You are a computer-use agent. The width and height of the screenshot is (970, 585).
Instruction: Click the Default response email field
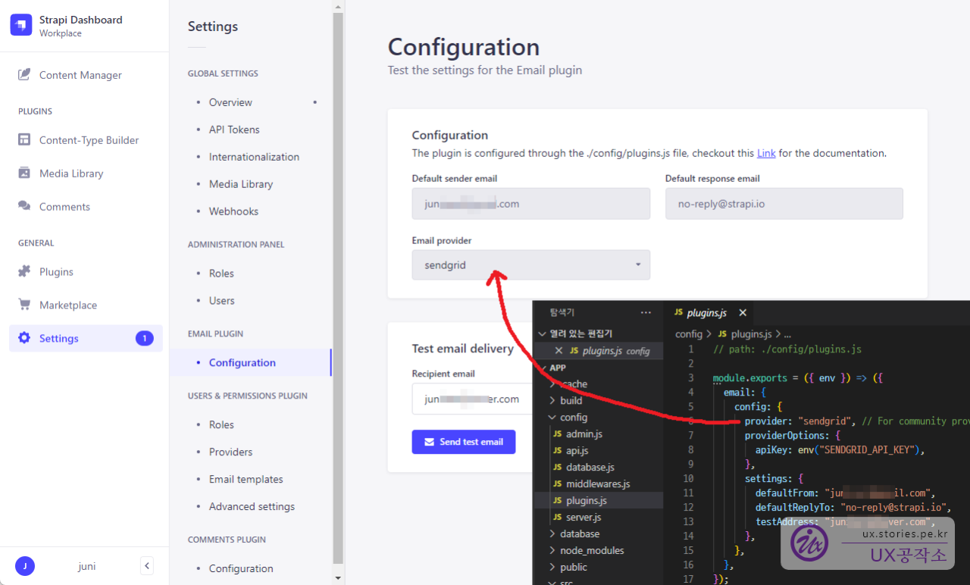point(784,204)
